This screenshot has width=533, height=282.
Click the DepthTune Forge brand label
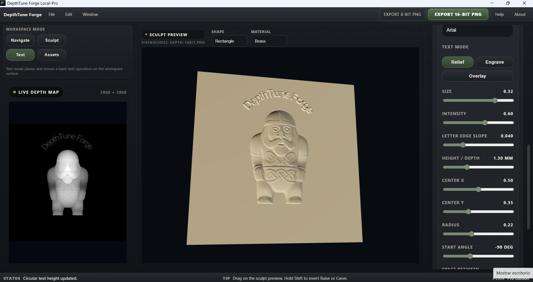23,14
